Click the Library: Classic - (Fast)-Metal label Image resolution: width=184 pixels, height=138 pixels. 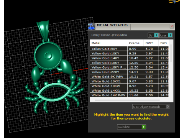point(109,35)
